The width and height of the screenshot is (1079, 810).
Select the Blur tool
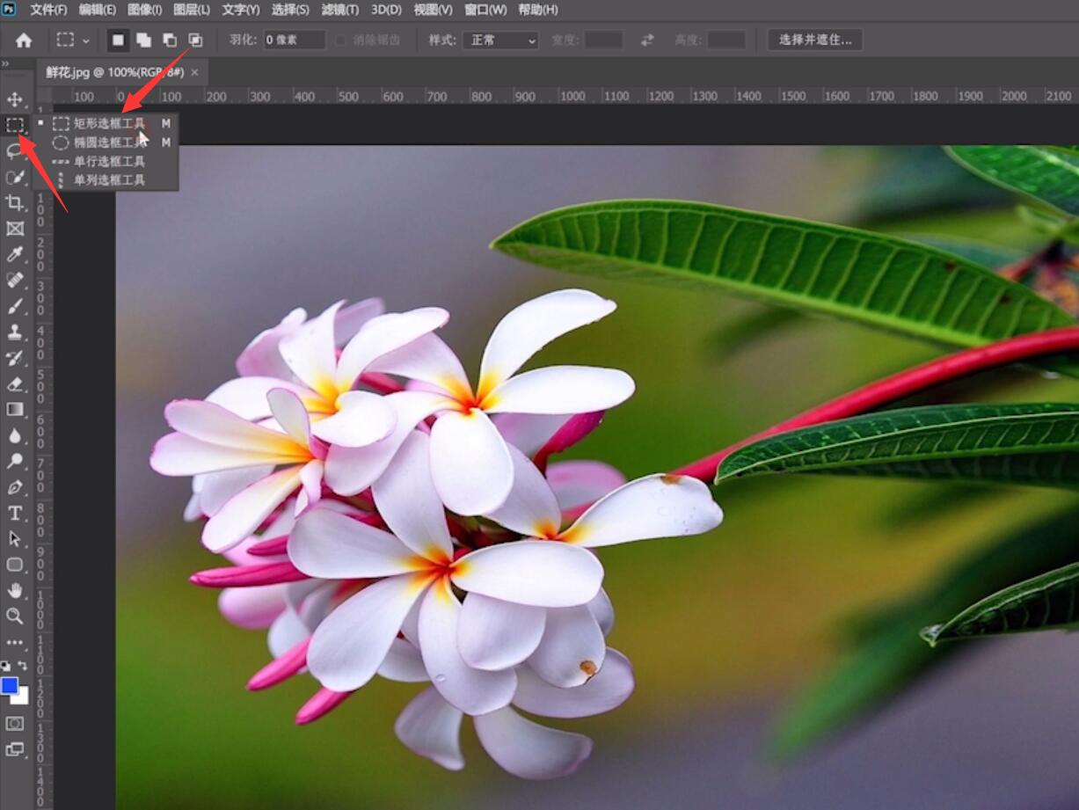[x=15, y=435]
